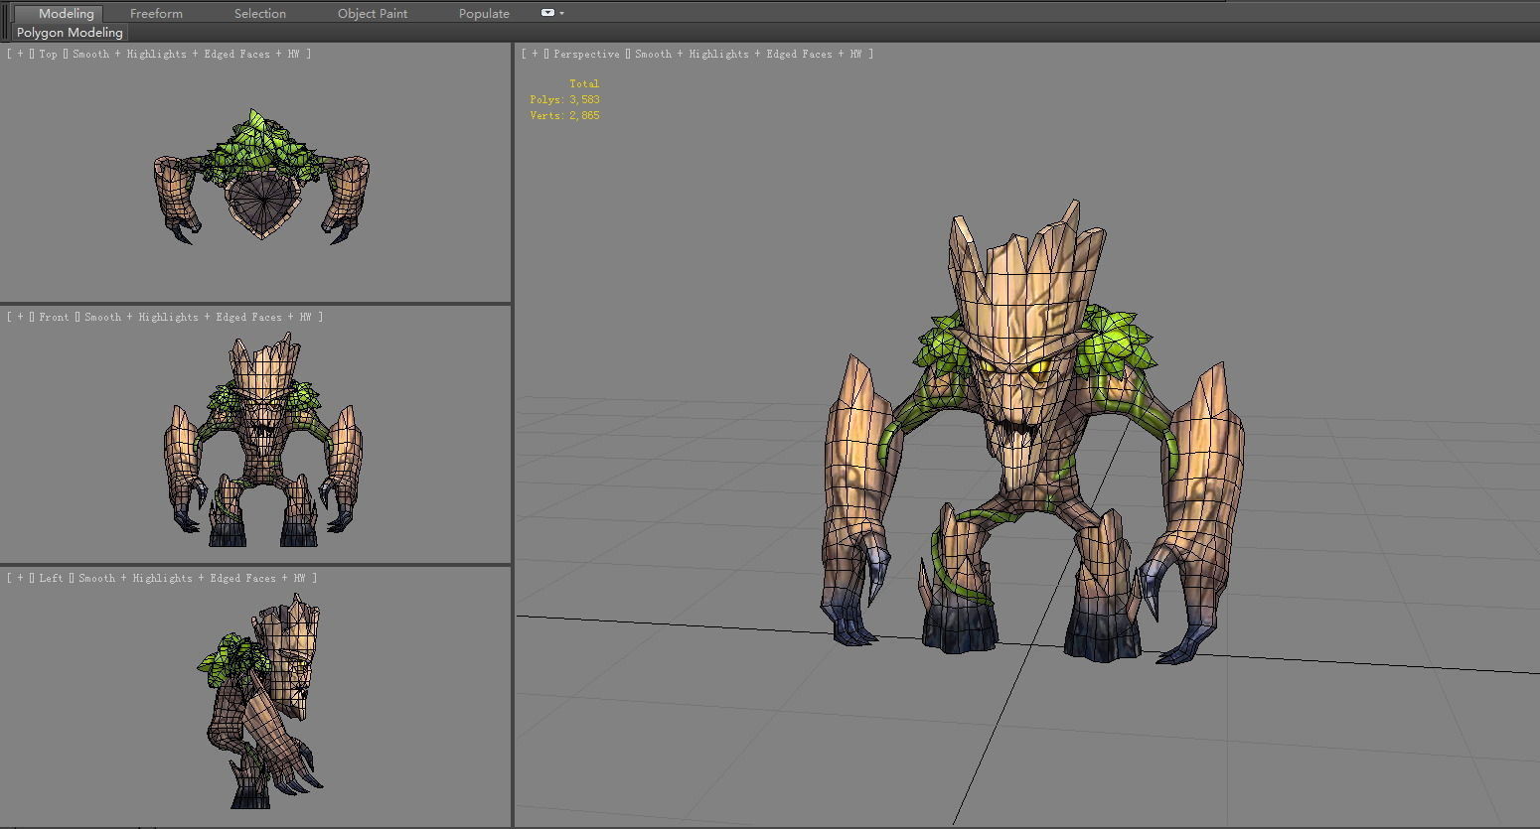Image resolution: width=1540 pixels, height=829 pixels.
Task: Select tree monster in Left viewport
Action: (x=260, y=700)
